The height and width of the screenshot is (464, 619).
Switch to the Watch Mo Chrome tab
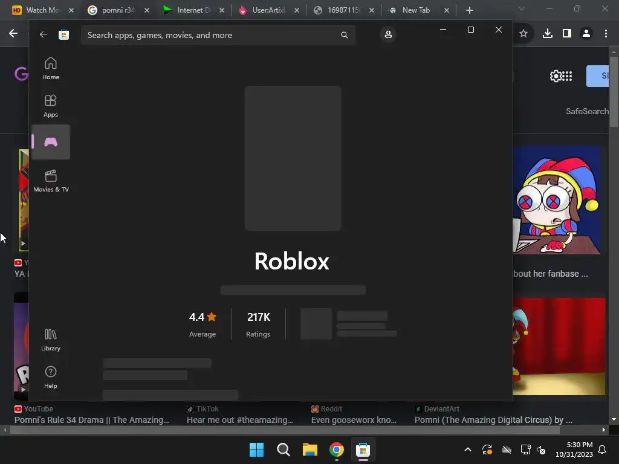(43, 10)
